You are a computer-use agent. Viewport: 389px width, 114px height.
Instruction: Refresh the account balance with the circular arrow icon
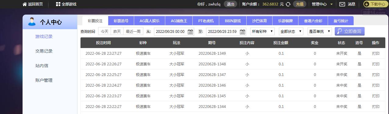288,4
